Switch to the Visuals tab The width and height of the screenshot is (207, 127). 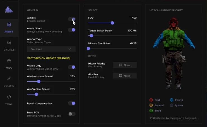pos(9,46)
